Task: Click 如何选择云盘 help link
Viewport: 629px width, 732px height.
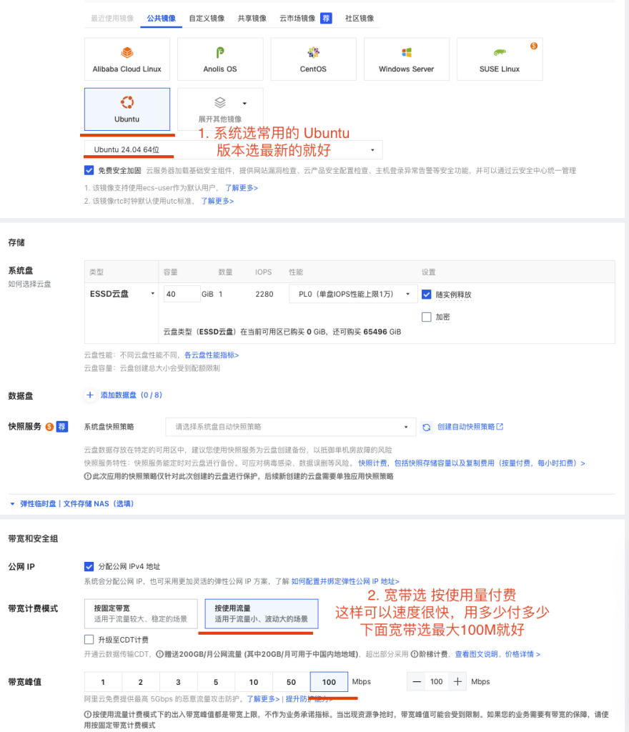Action: click(x=29, y=284)
